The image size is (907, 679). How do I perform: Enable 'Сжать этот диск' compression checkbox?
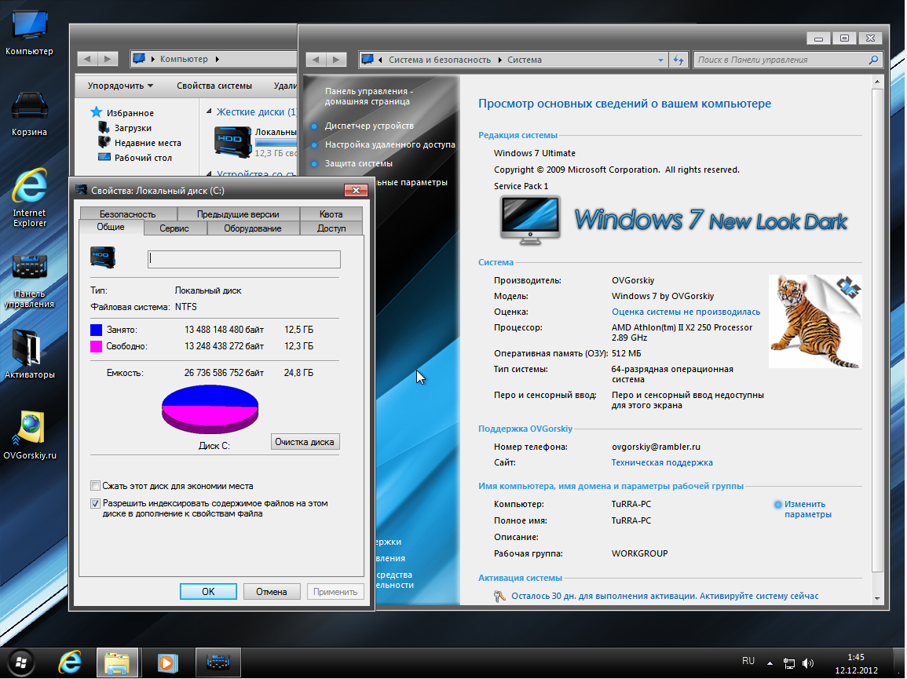coord(96,486)
